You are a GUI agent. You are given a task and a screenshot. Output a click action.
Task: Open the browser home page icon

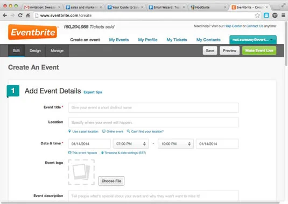[x=28, y=16]
